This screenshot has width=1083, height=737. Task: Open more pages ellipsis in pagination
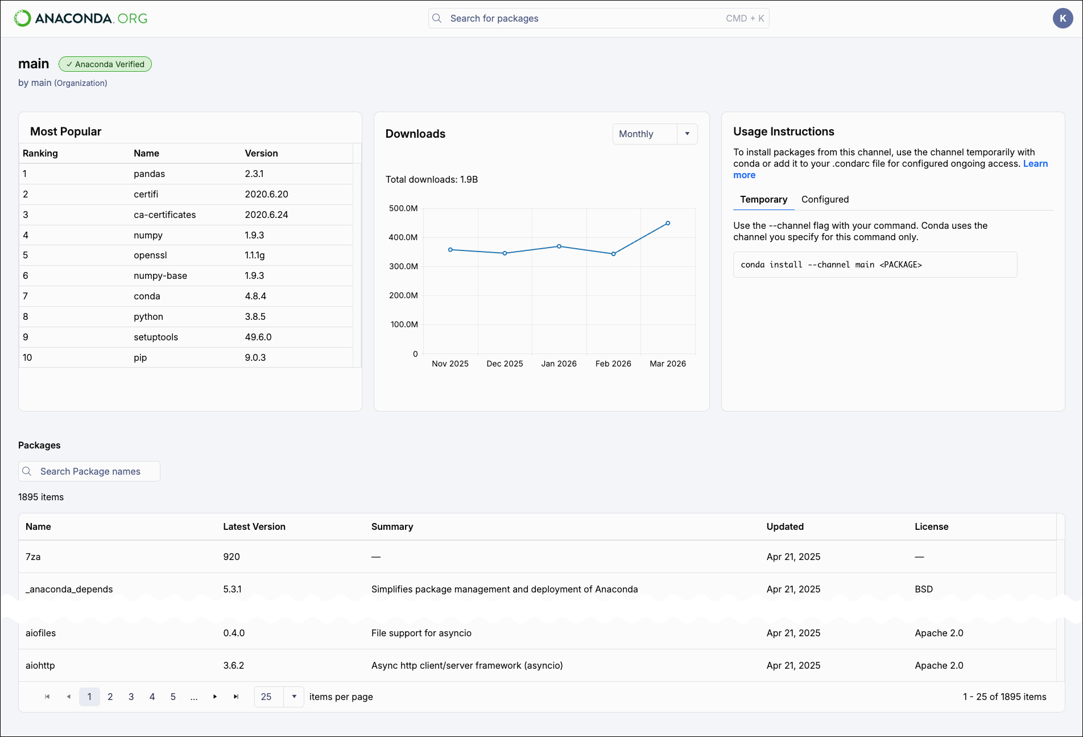[194, 697]
